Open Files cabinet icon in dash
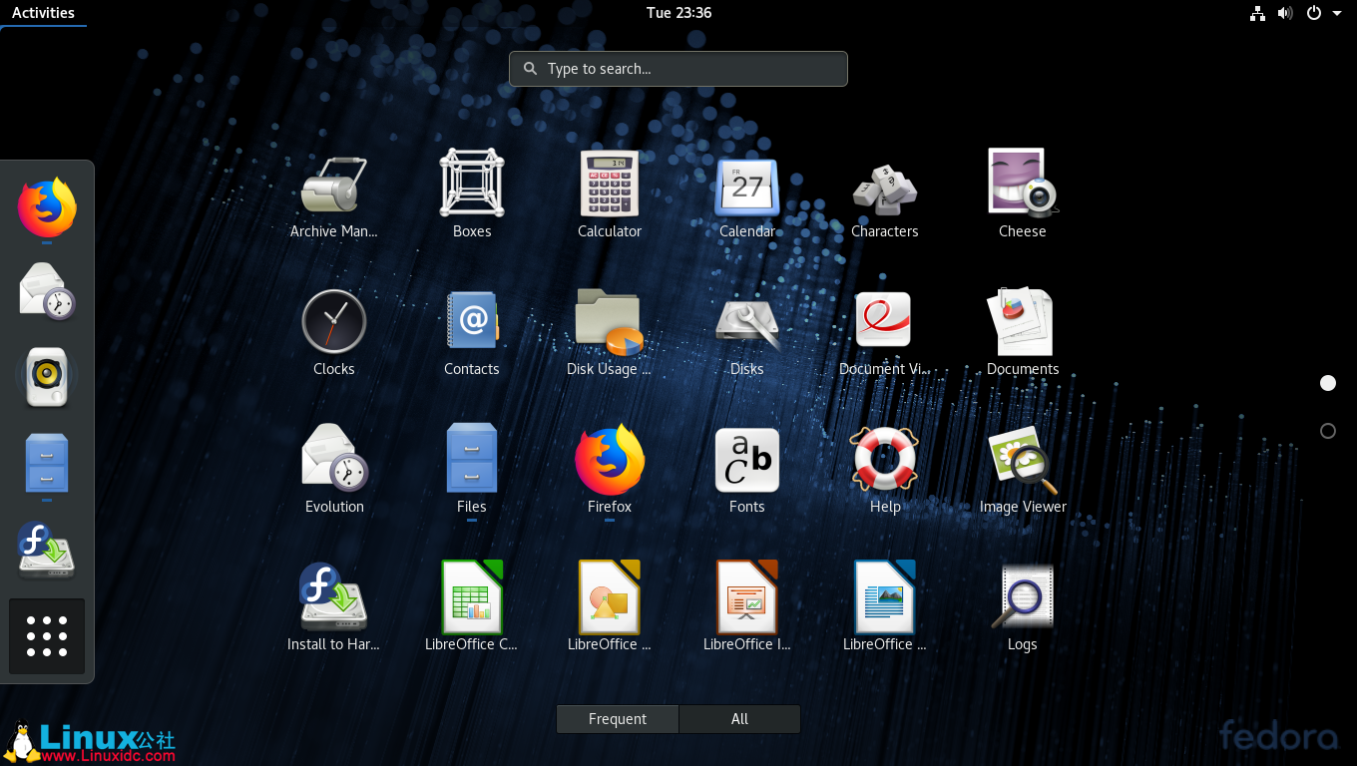 point(47,463)
